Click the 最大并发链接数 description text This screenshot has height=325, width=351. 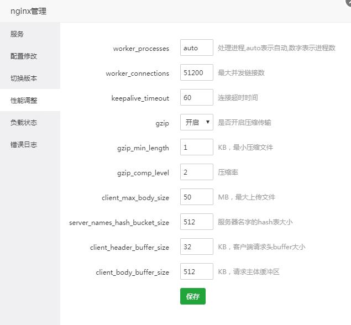(x=242, y=73)
